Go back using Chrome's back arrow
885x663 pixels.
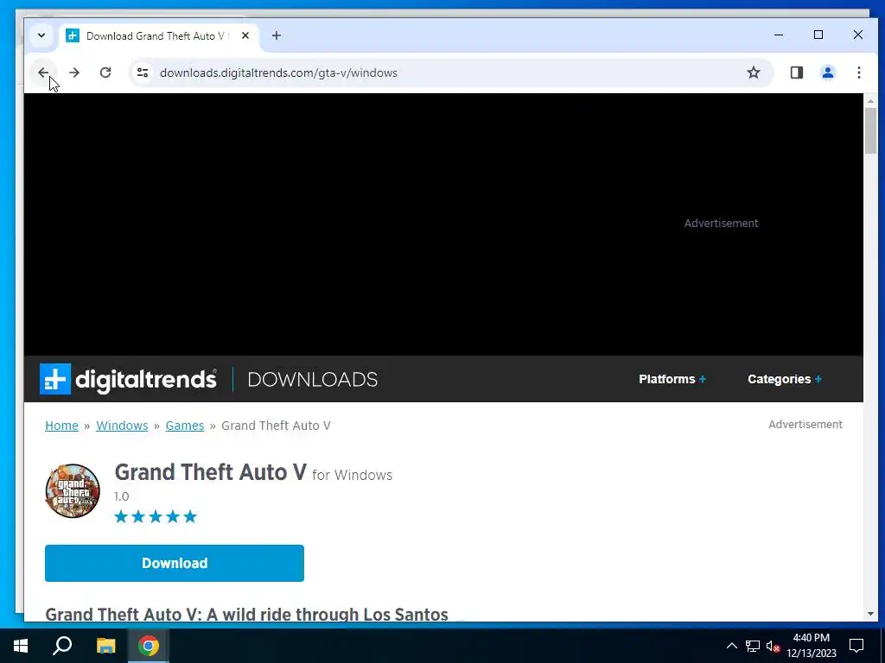tap(43, 73)
